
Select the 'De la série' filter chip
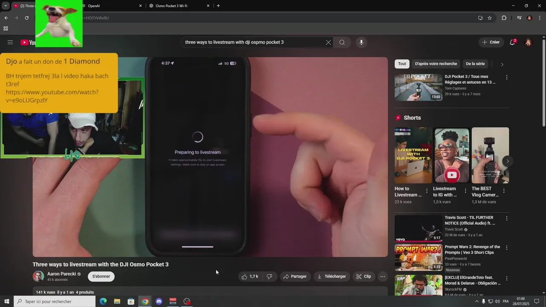point(475,64)
